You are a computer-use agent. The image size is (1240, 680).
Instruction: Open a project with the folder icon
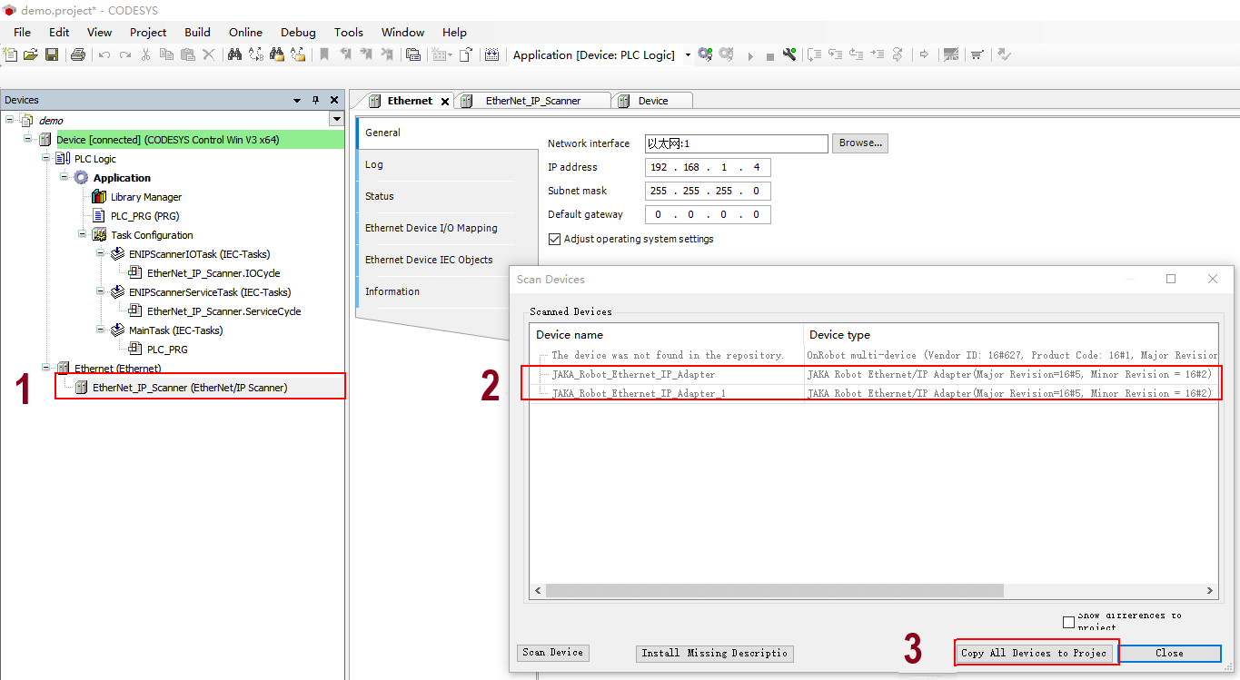[31, 54]
